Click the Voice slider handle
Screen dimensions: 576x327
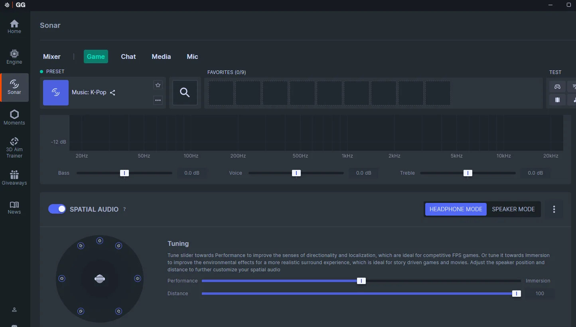(296, 173)
